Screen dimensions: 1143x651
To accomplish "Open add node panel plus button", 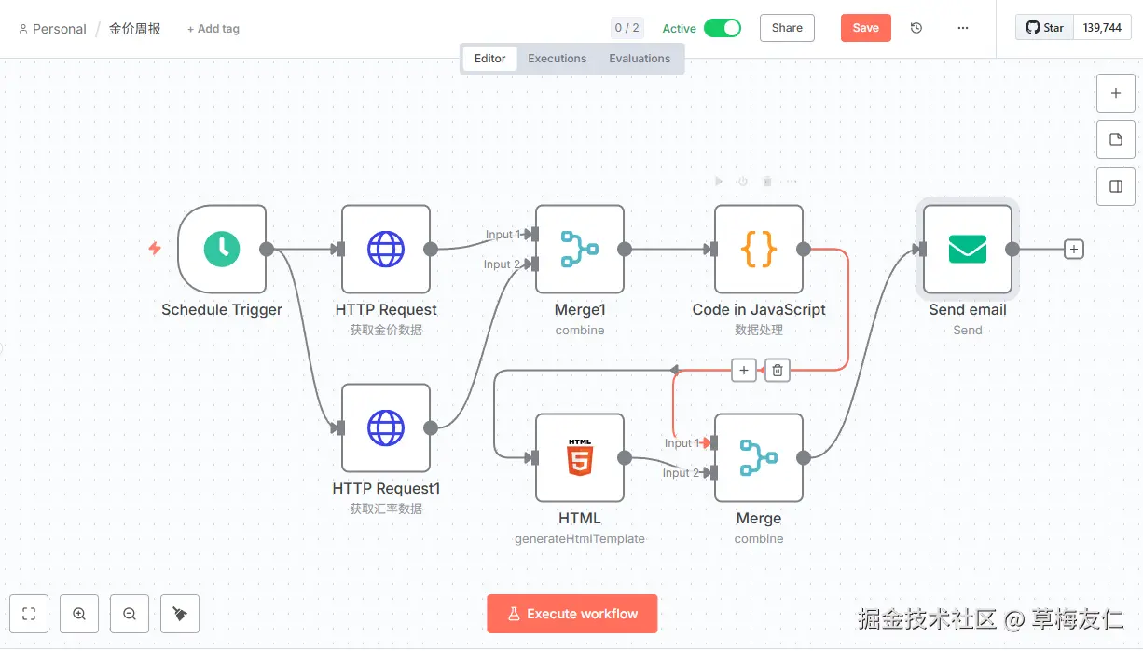I will pos(1115,93).
